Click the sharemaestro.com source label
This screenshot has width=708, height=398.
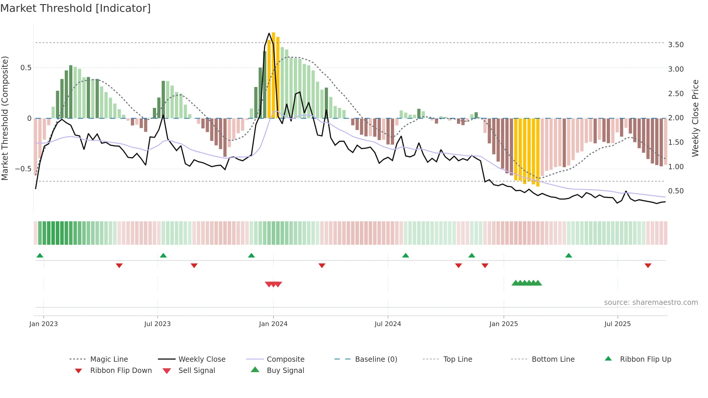pyautogui.click(x=651, y=302)
